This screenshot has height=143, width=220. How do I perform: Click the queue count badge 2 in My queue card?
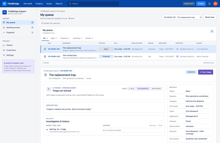click(212, 31)
